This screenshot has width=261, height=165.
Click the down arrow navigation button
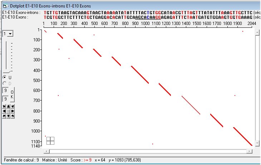(8, 116)
